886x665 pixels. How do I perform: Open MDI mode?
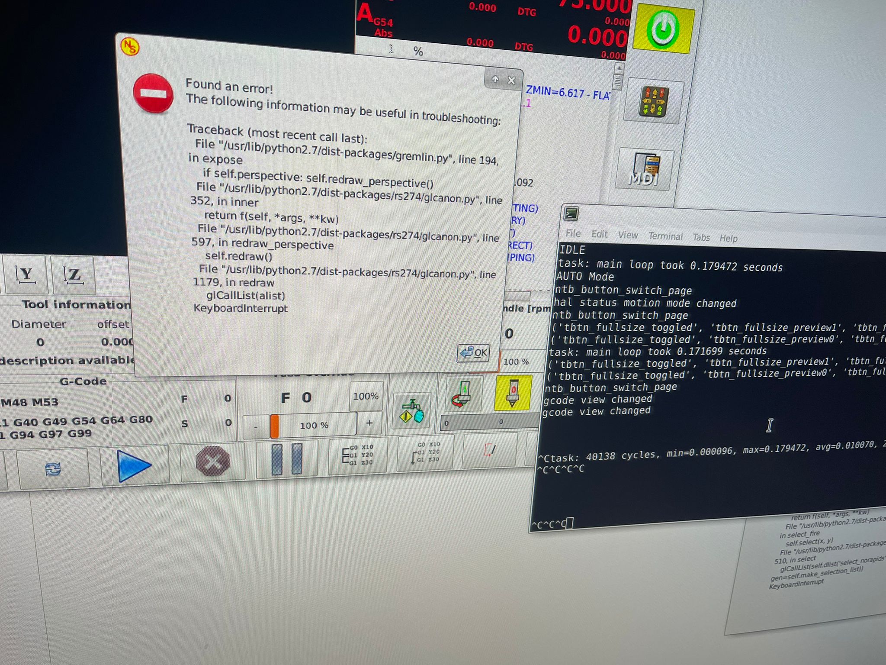click(645, 170)
